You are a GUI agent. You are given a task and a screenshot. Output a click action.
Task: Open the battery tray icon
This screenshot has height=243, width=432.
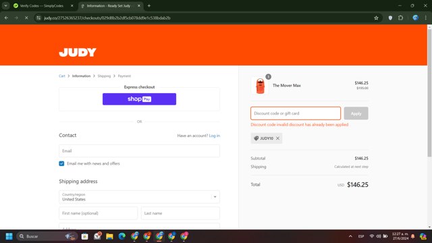click(385, 236)
